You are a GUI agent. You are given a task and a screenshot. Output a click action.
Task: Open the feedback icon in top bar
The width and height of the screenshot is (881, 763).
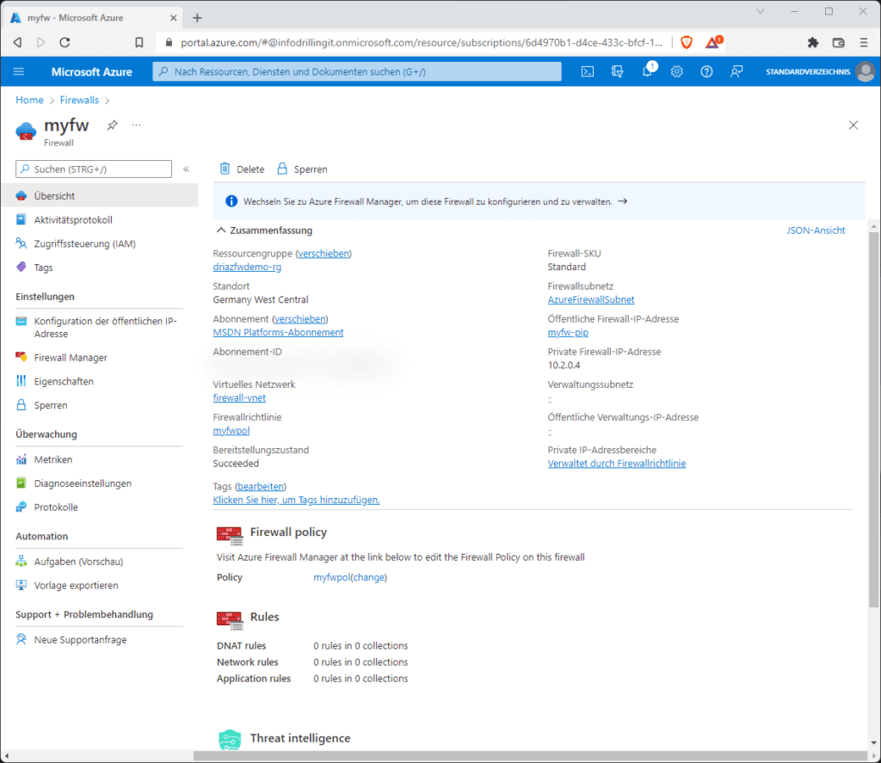coord(736,71)
